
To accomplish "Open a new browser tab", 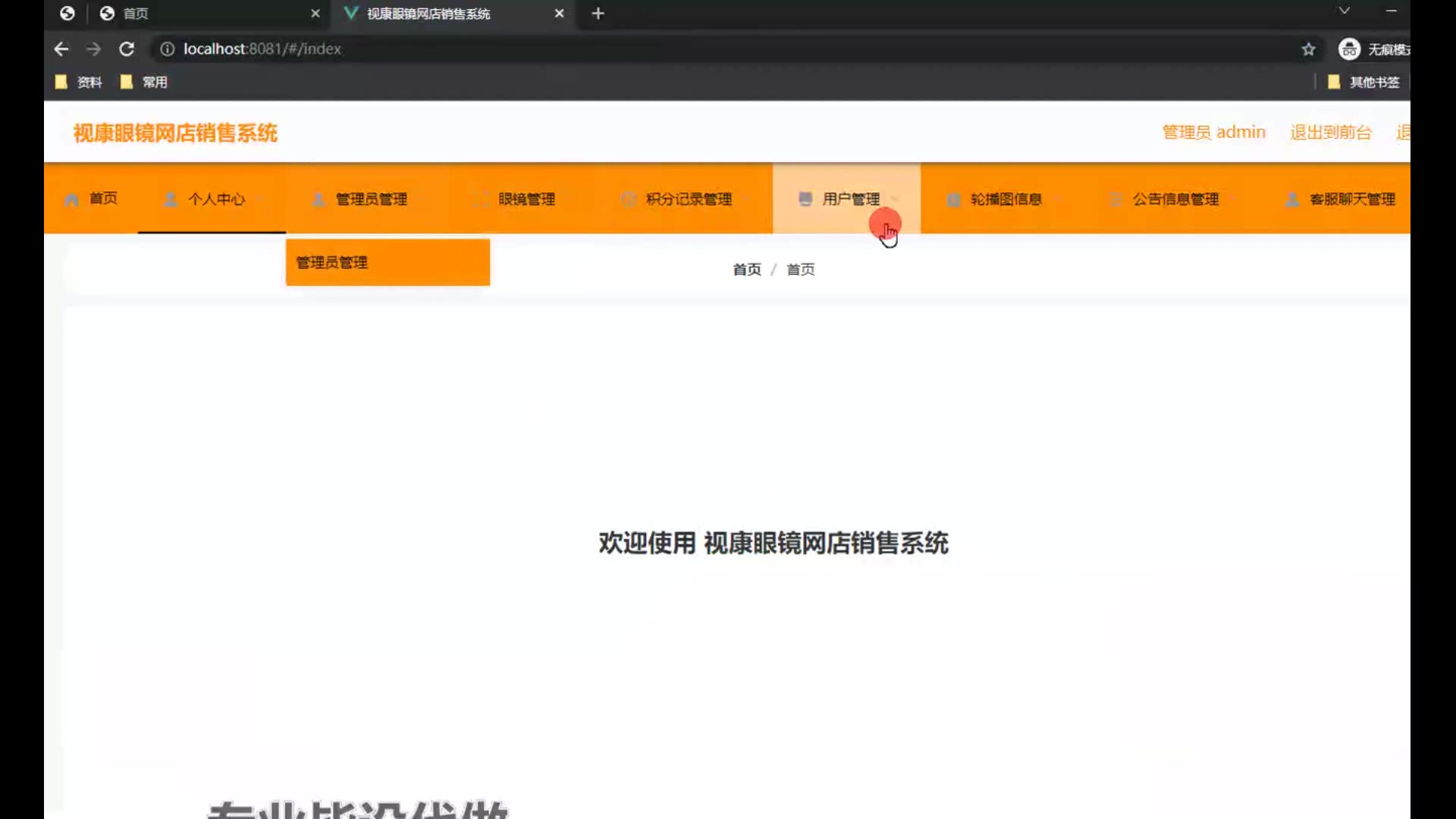I will [598, 14].
